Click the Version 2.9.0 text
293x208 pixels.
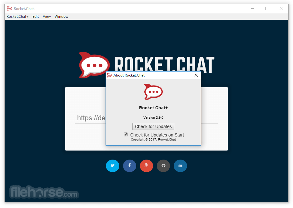coord(153,117)
